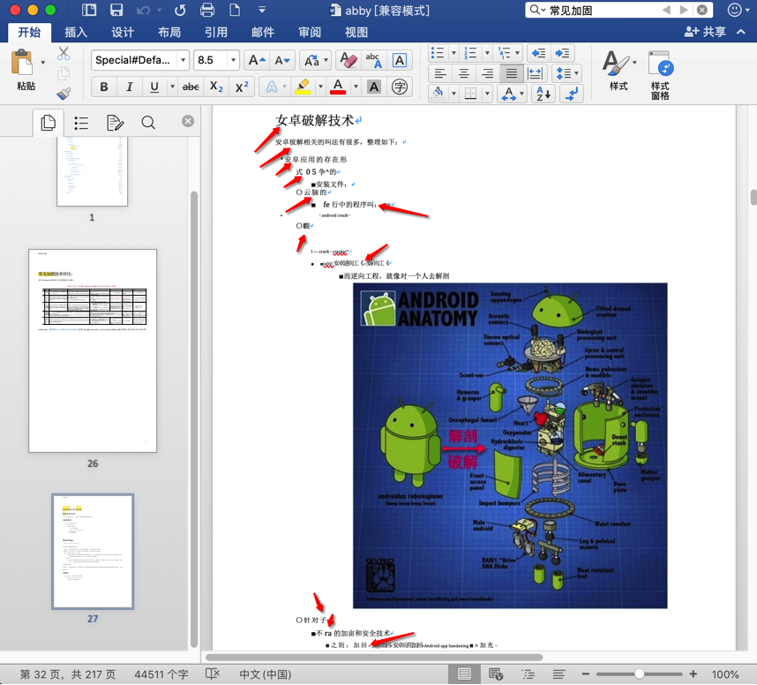The image size is (757, 685).
Task: Collapse the ribbon with the chevron
Action: pos(740,32)
